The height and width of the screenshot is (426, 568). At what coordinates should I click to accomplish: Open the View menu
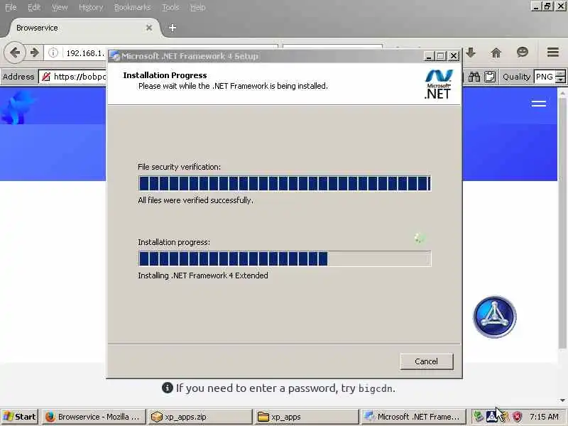[60, 7]
